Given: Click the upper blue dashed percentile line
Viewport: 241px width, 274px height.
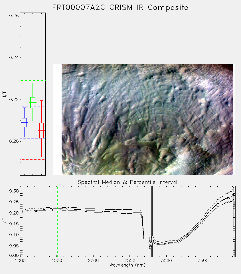Looking at the screenshot, I should 33,106.
